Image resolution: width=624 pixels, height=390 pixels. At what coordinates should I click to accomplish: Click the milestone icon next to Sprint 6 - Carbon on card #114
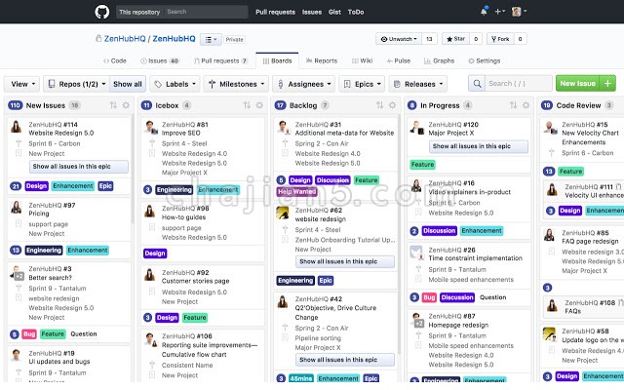[x=19, y=143]
